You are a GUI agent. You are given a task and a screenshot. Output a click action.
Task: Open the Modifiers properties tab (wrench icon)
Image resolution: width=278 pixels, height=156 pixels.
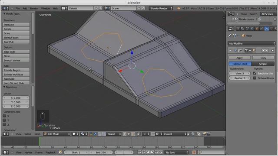point(266,29)
